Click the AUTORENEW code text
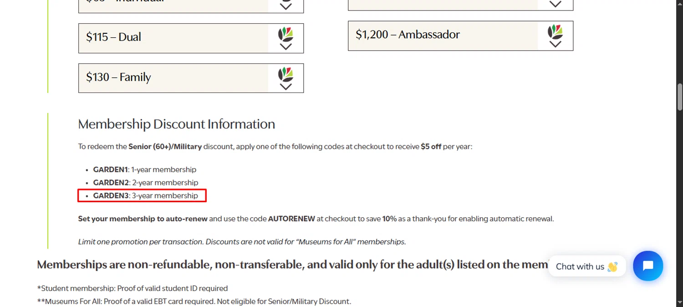The height and width of the screenshot is (307, 683). (x=291, y=219)
